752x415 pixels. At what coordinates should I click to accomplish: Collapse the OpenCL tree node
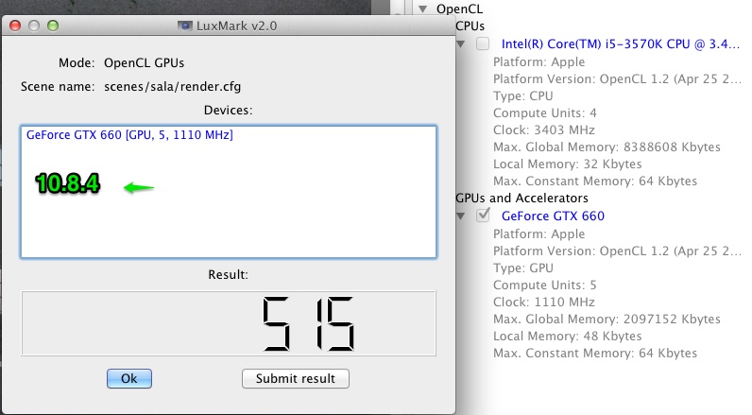[422, 9]
